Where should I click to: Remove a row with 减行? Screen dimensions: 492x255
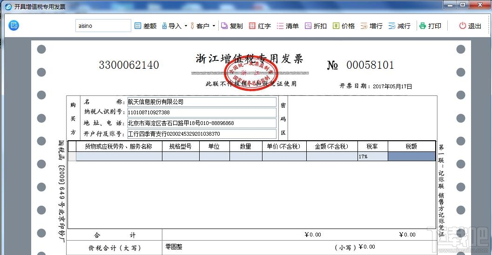click(x=399, y=26)
